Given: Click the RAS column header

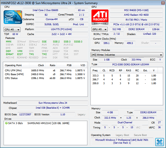Looking at the screenshot, I should pos(128,71).
